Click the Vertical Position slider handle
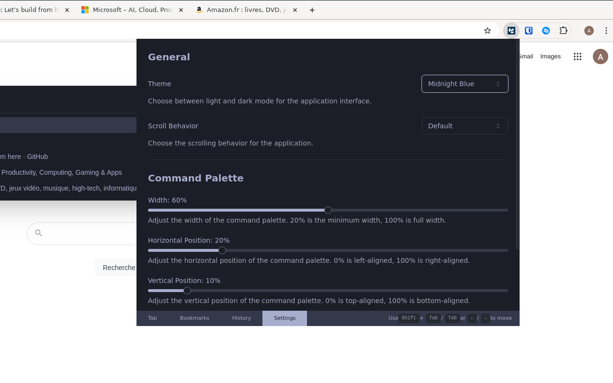The height and width of the screenshot is (383, 613). tap(187, 291)
